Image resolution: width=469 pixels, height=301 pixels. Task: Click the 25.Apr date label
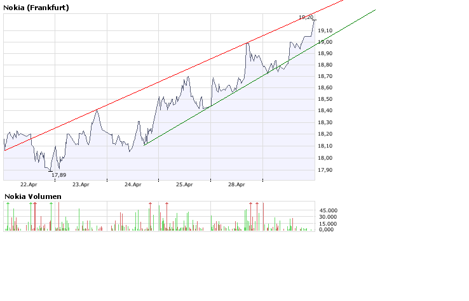point(184,184)
